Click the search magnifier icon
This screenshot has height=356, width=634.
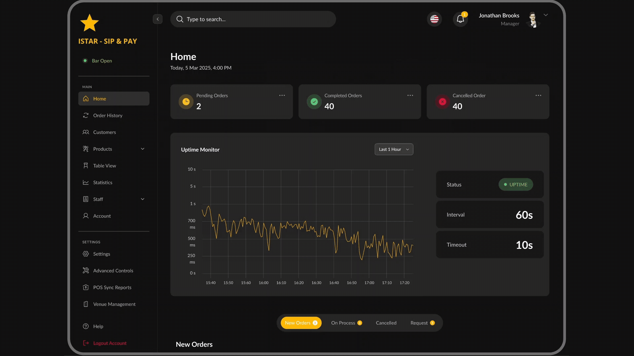click(x=180, y=19)
